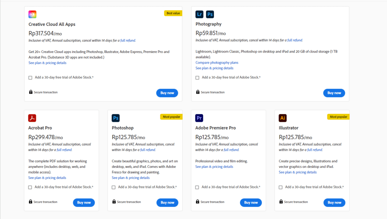Viewport: 387px width, 219px height.
Task: Click the Rp317.504/mo price
Action: [x=45, y=33]
